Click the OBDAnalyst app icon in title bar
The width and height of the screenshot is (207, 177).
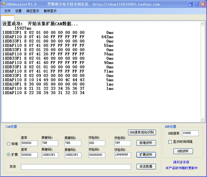pyautogui.click(x=3, y=4)
